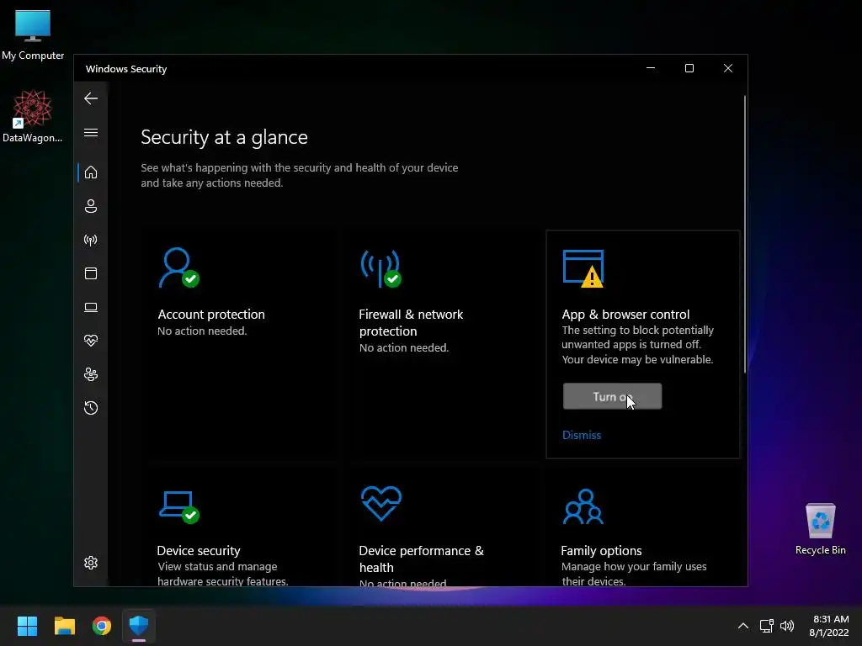Dismiss the App & browser control warning
This screenshot has height=646, width=862.
[582, 435]
